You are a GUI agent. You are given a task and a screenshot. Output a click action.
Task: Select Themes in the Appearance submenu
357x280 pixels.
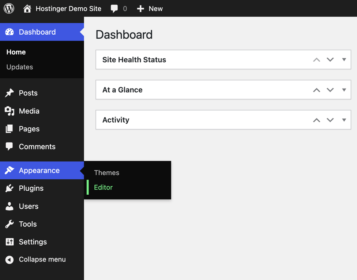pos(106,172)
